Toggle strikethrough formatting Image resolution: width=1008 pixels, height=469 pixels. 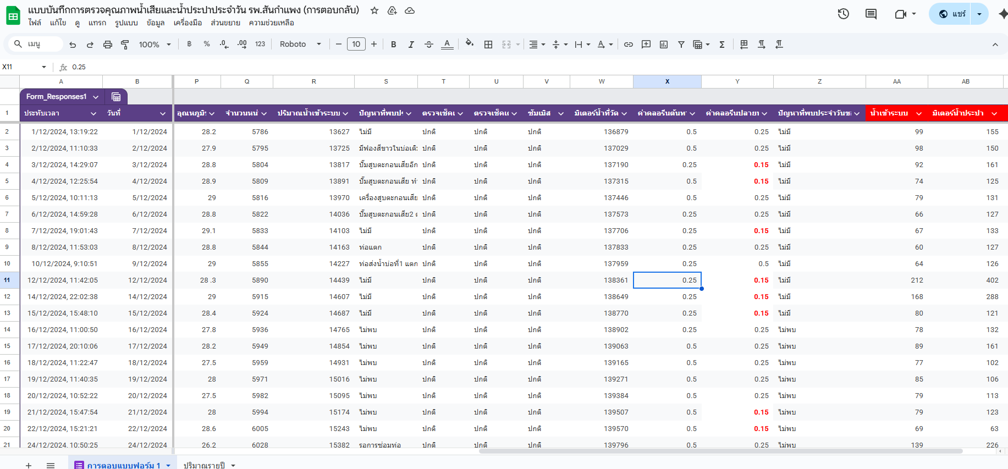pyautogui.click(x=429, y=45)
